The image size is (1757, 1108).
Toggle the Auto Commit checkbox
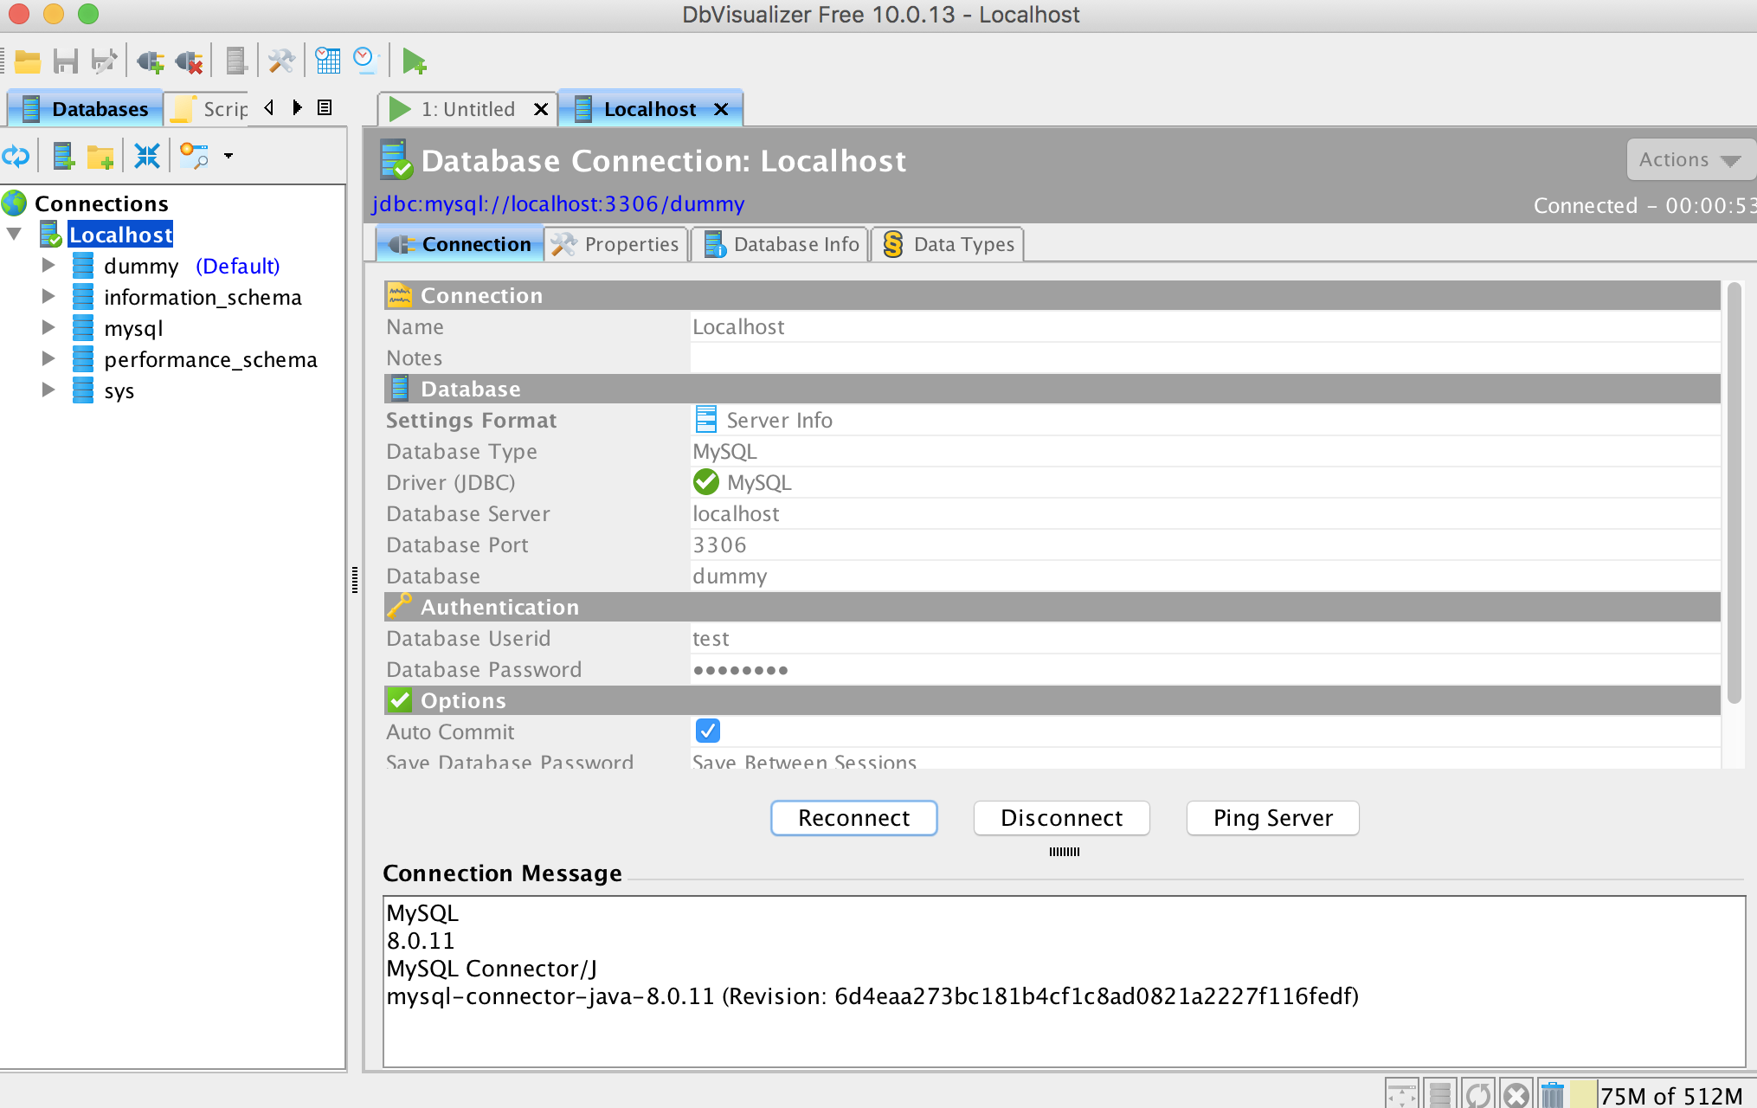(x=707, y=731)
